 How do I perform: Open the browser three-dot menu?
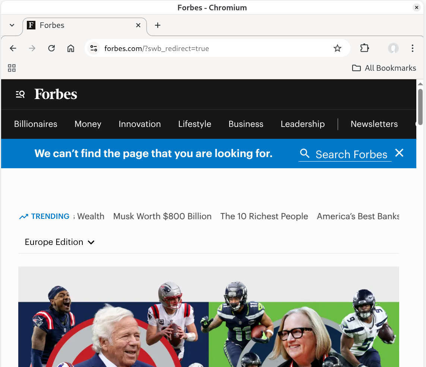tap(412, 48)
